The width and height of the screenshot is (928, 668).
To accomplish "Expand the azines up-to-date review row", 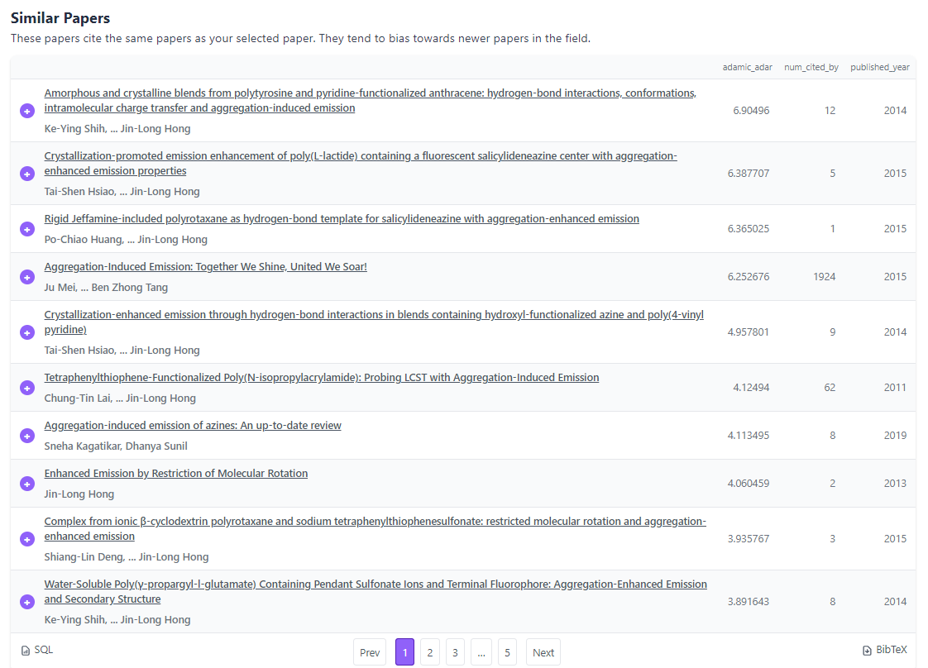I will pos(26,435).
